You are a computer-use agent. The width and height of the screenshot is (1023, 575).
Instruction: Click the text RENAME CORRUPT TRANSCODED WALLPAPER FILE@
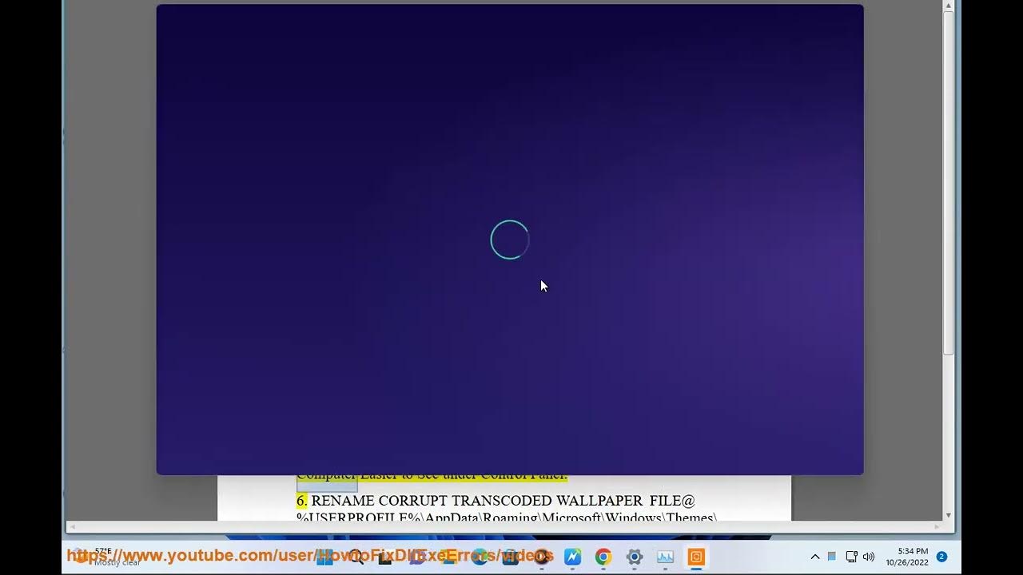[504, 501]
